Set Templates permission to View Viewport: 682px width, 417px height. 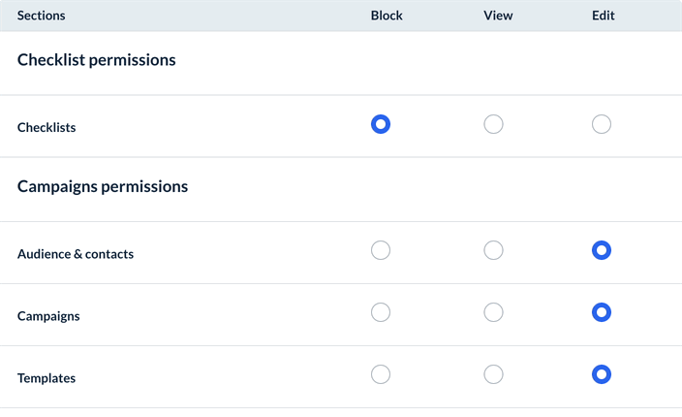click(x=493, y=374)
